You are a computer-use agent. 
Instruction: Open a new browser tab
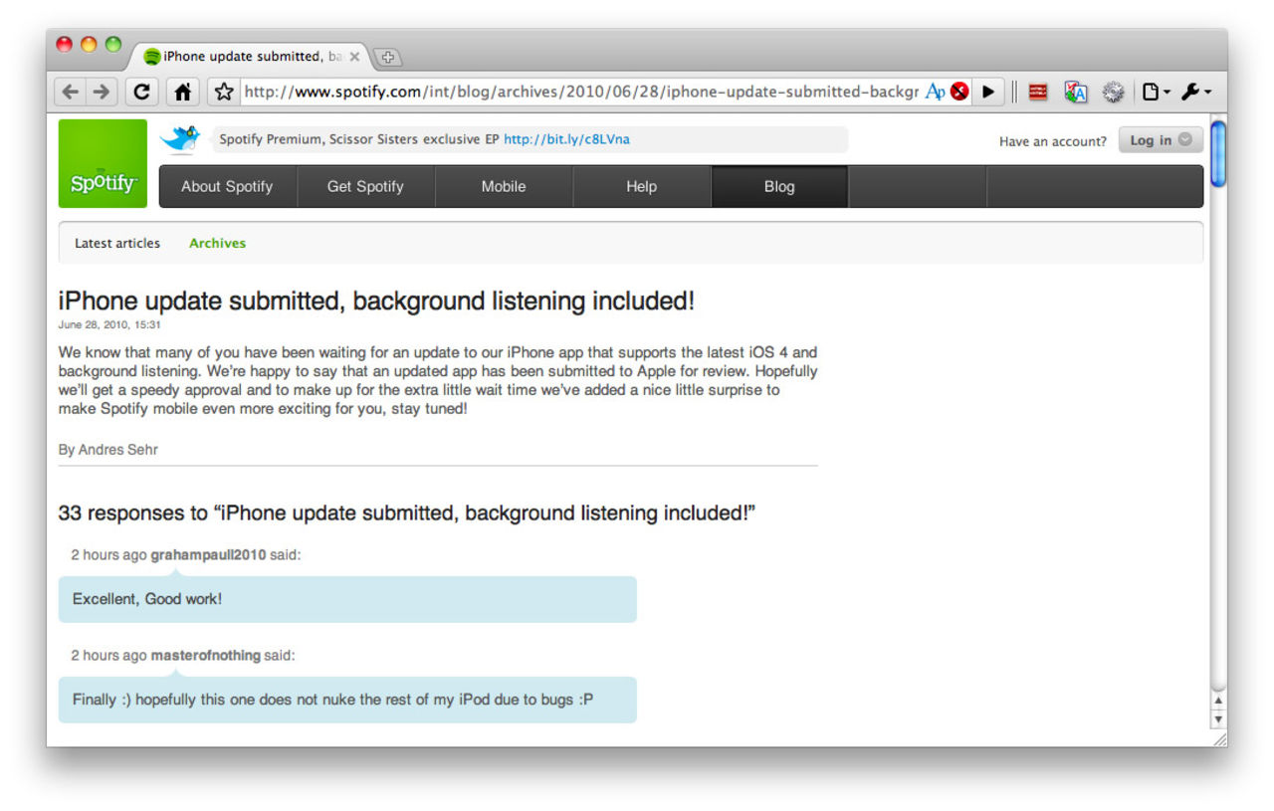click(x=387, y=57)
